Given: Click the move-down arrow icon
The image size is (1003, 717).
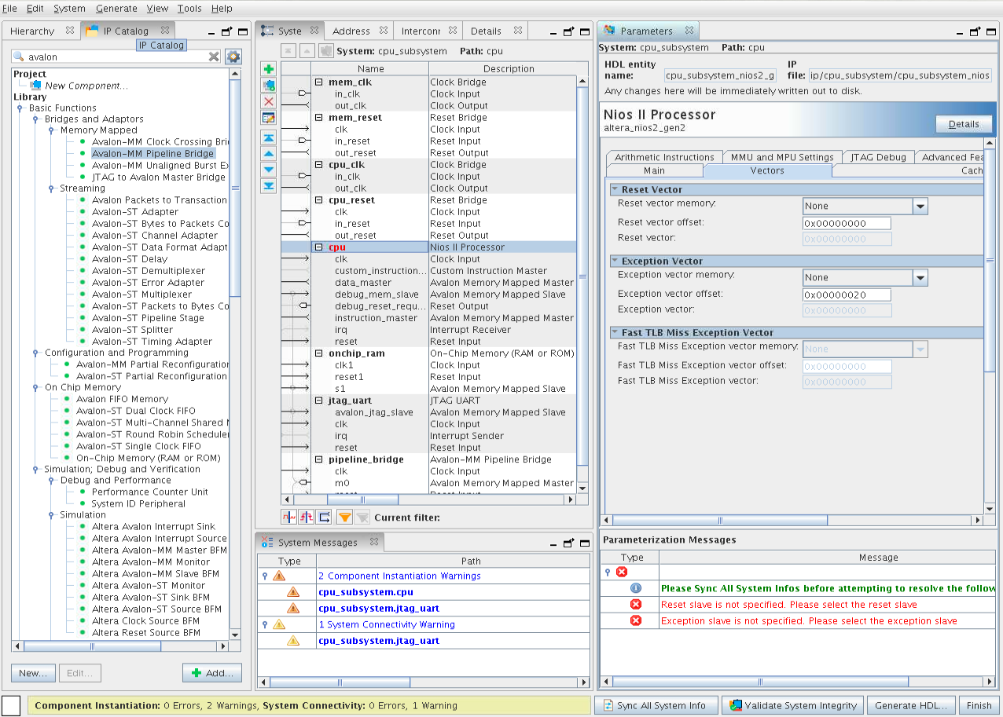Looking at the screenshot, I should tap(269, 170).
